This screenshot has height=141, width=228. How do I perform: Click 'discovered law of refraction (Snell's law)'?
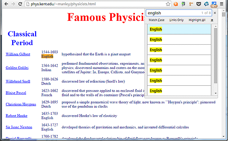[x=93, y=81]
